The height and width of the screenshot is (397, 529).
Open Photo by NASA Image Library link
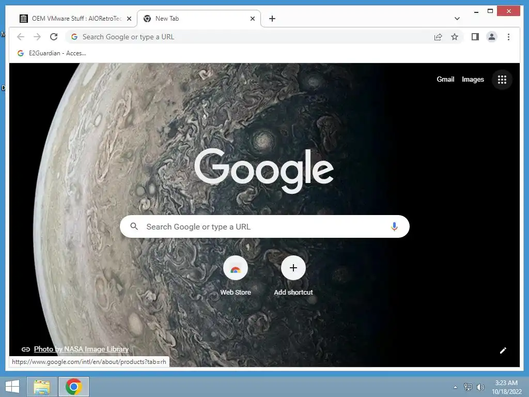point(81,349)
